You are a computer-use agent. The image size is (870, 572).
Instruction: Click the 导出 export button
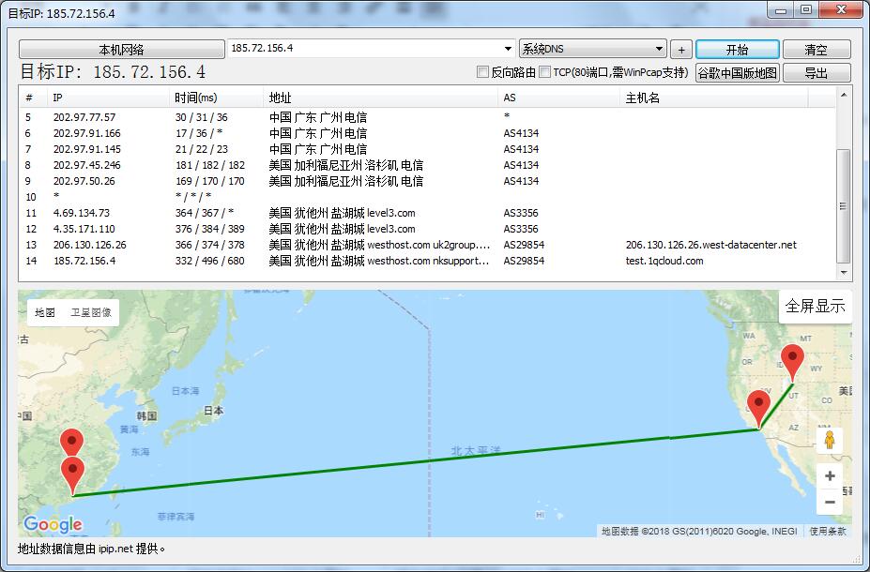[816, 73]
